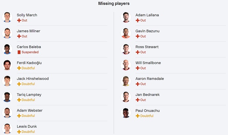Image resolution: width=228 pixels, height=135 pixels.
Task: Open James Milner's player name link
Action: pos(28,31)
